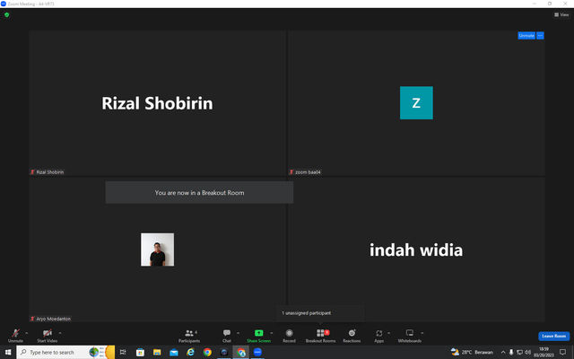Open Mail app from the taskbar

pos(174,352)
